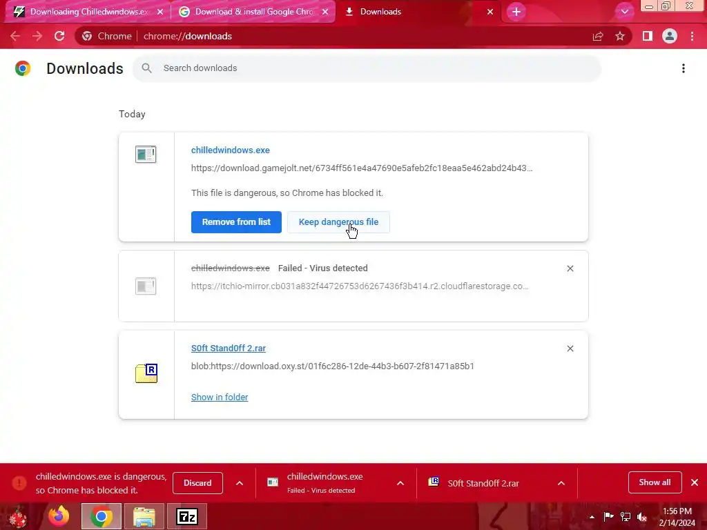Click the browser forward arrow

pyautogui.click(x=37, y=36)
